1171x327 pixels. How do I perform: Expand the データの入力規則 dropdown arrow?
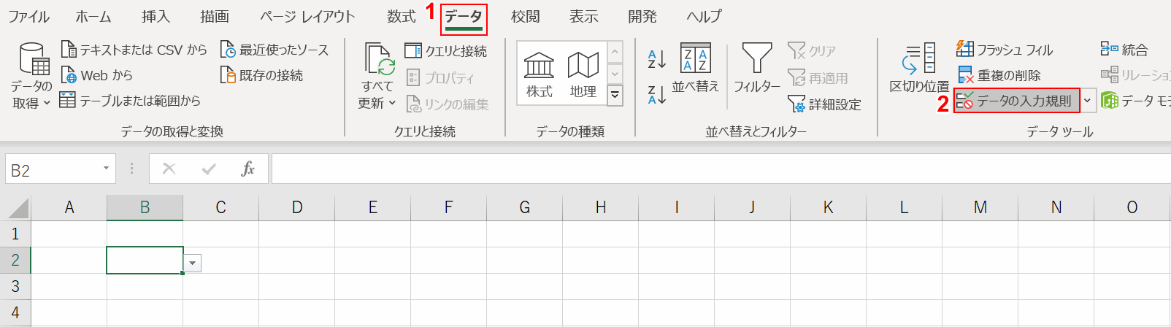point(1087,101)
